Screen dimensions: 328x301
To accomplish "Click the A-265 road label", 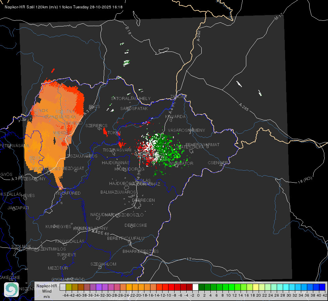I will (x=244, y=107).
